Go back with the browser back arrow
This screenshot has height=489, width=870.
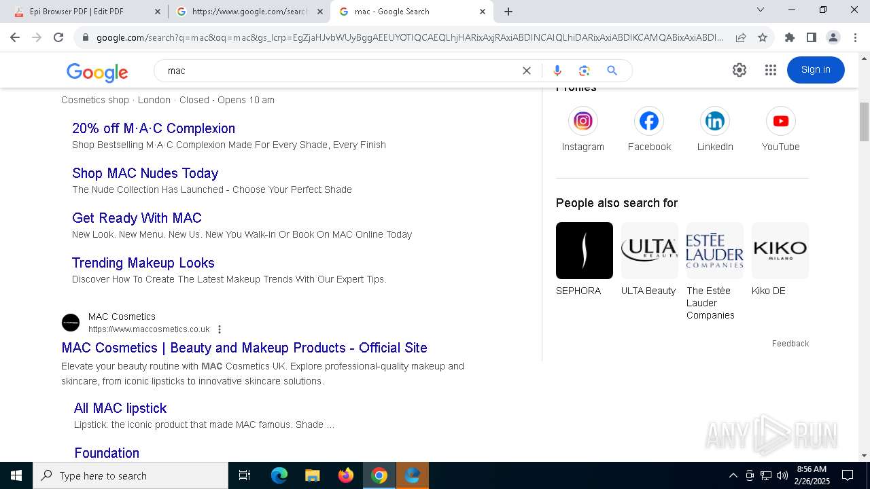coord(15,37)
